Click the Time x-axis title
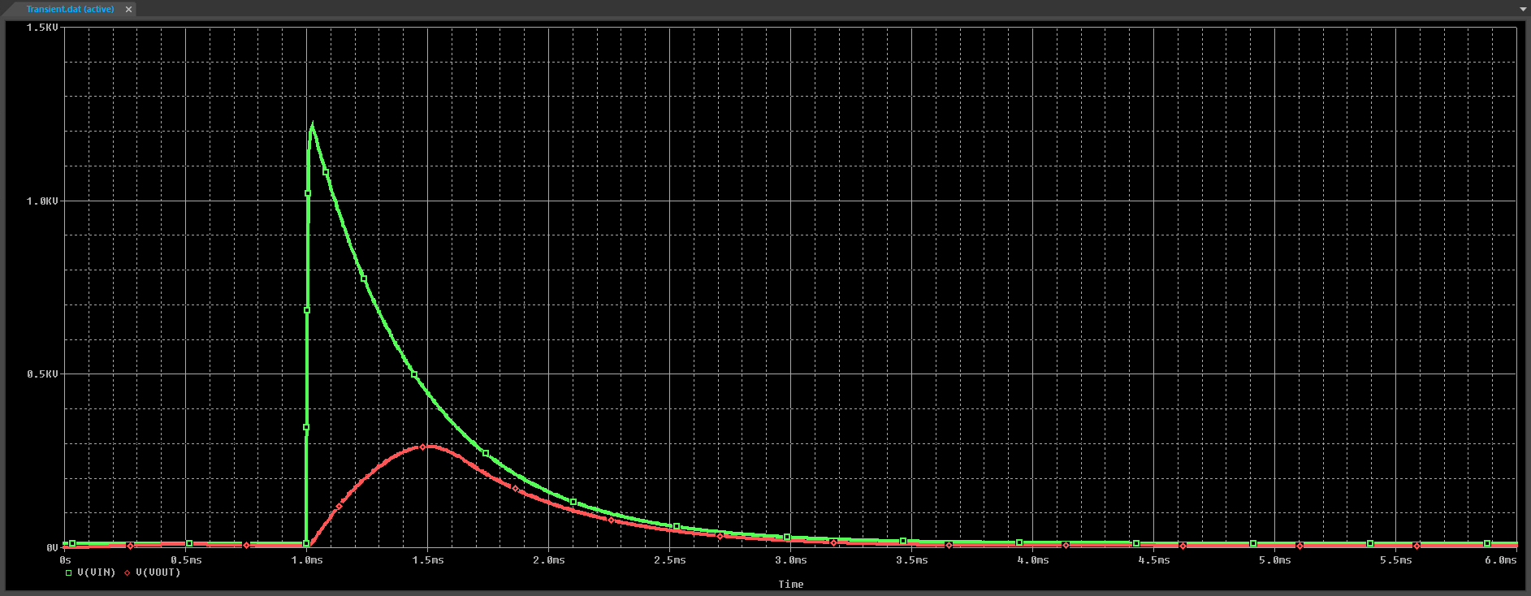The image size is (1531, 596). [x=790, y=585]
